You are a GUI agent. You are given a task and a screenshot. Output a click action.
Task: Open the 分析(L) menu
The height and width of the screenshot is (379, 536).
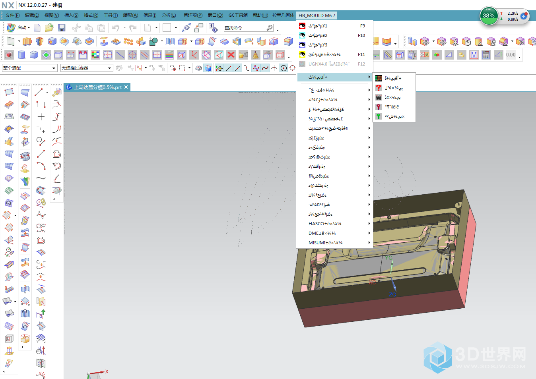169,15
